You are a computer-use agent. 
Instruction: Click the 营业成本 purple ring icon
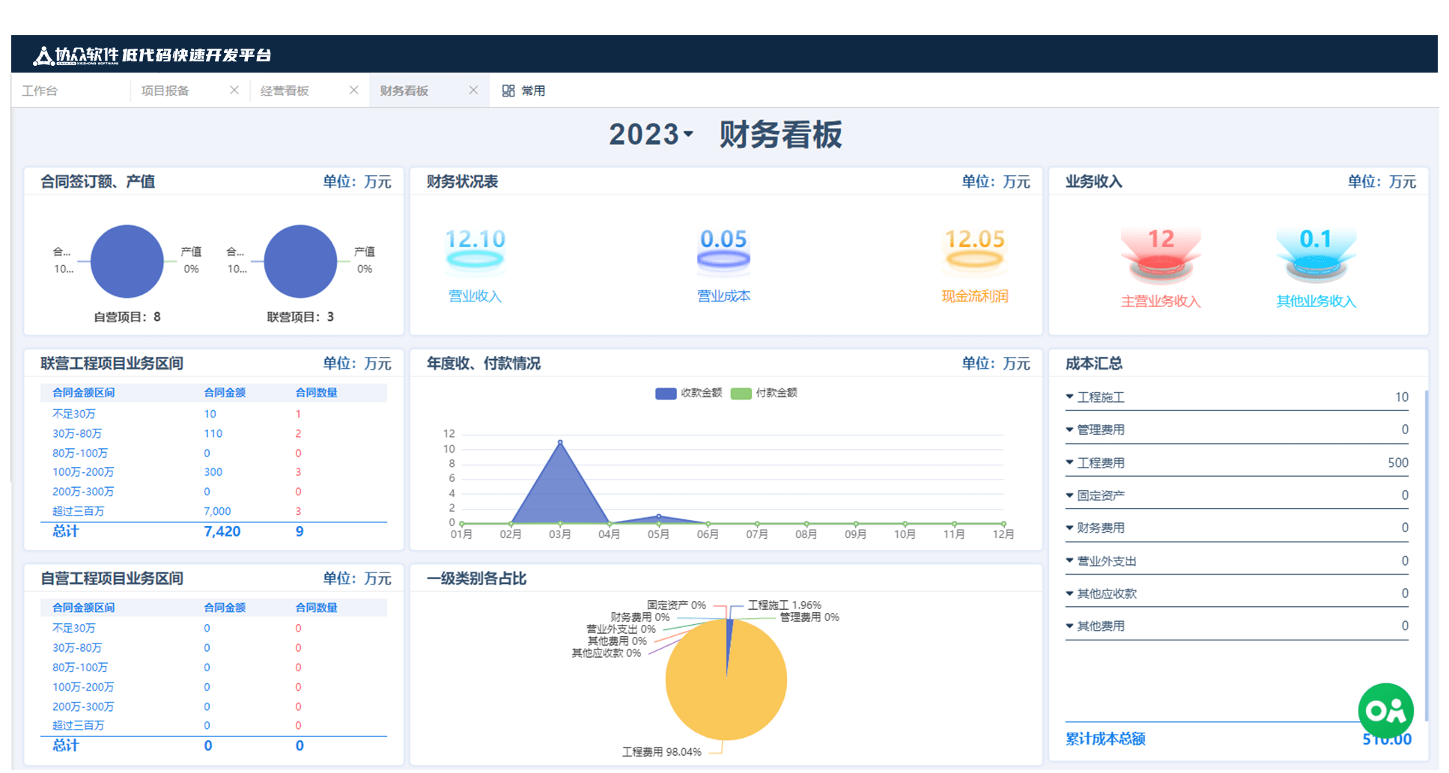tap(723, 260)
